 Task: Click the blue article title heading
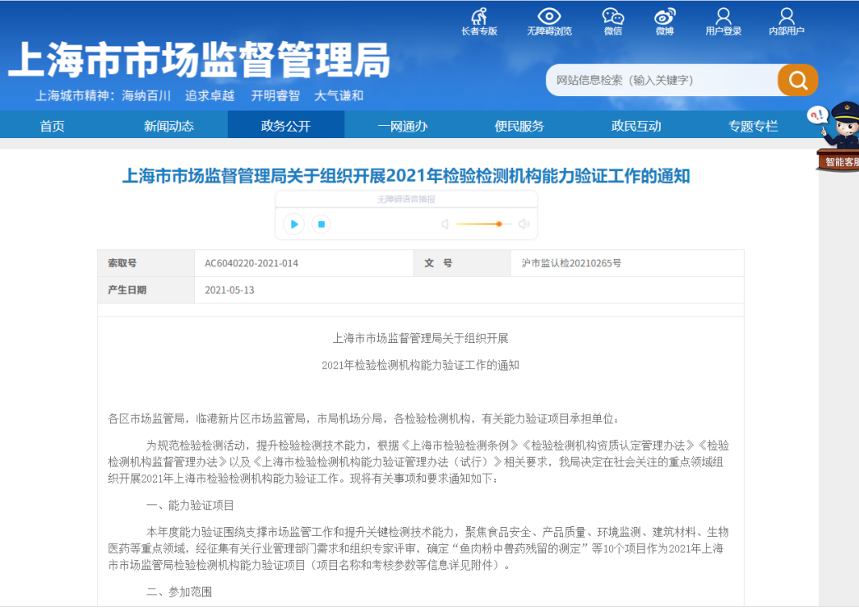(x=406, y=176)
